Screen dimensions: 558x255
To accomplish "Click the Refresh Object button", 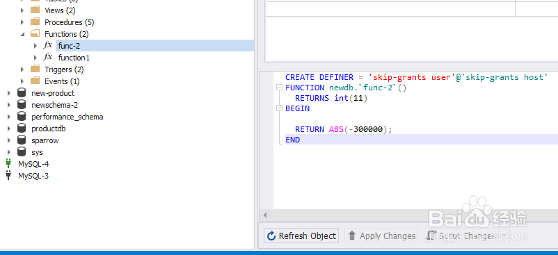I will [301, 236].
